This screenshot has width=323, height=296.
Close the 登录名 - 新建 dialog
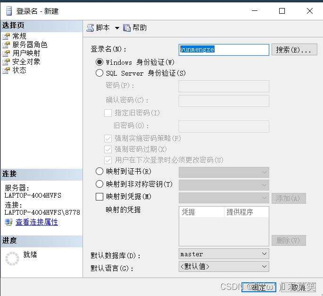(x=310, y=11)
